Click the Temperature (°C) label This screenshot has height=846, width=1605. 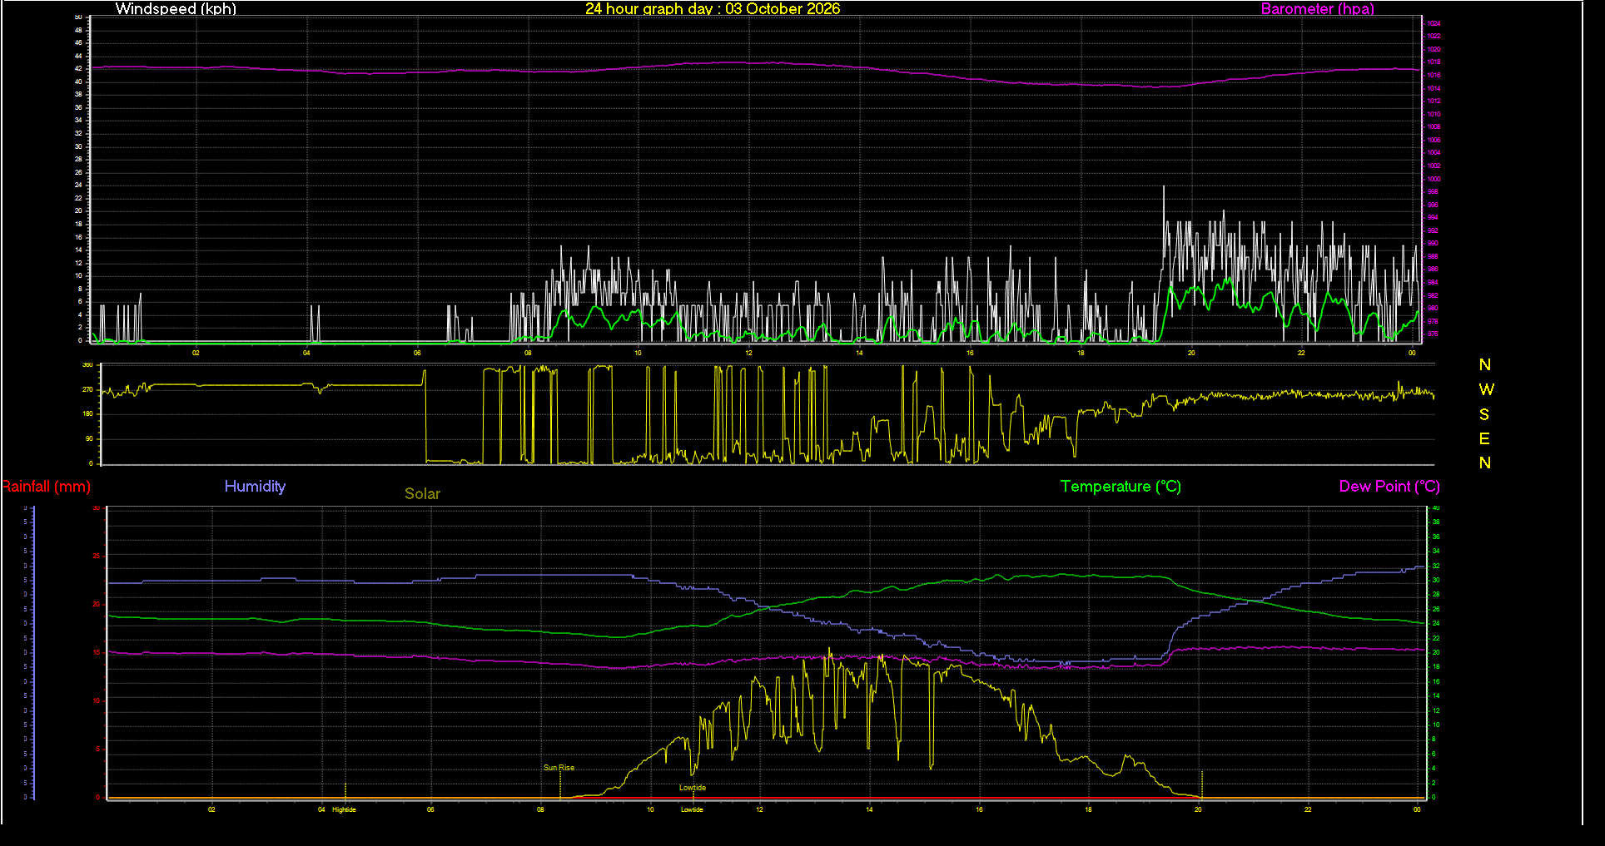coord(1121,487)
